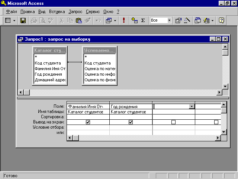
Task: Open the Office Assistant help icon
Action: click(x=221, y=21)
